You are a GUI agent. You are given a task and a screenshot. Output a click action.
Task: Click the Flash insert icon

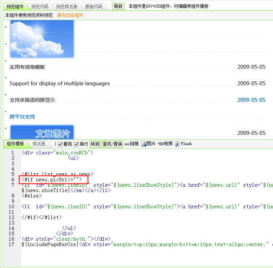(x=183, y=144)
